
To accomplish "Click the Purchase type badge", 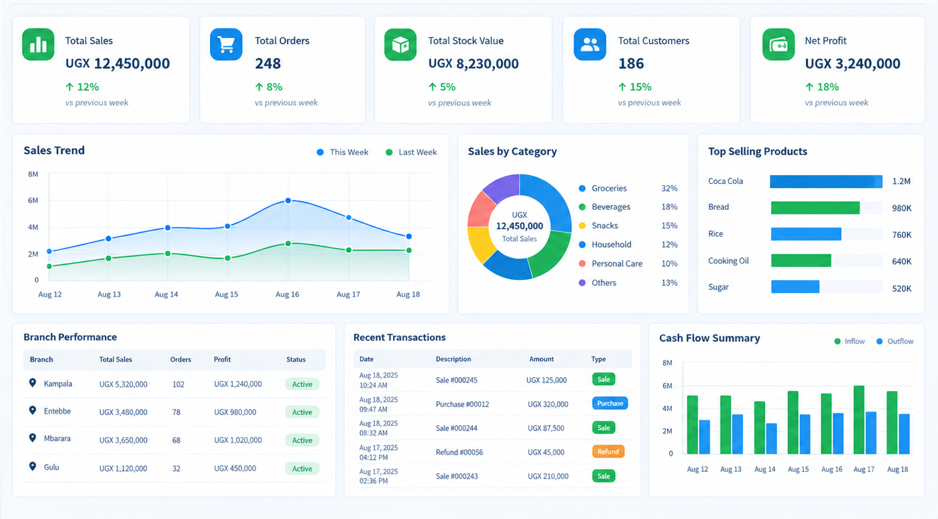I will [610, 403].
